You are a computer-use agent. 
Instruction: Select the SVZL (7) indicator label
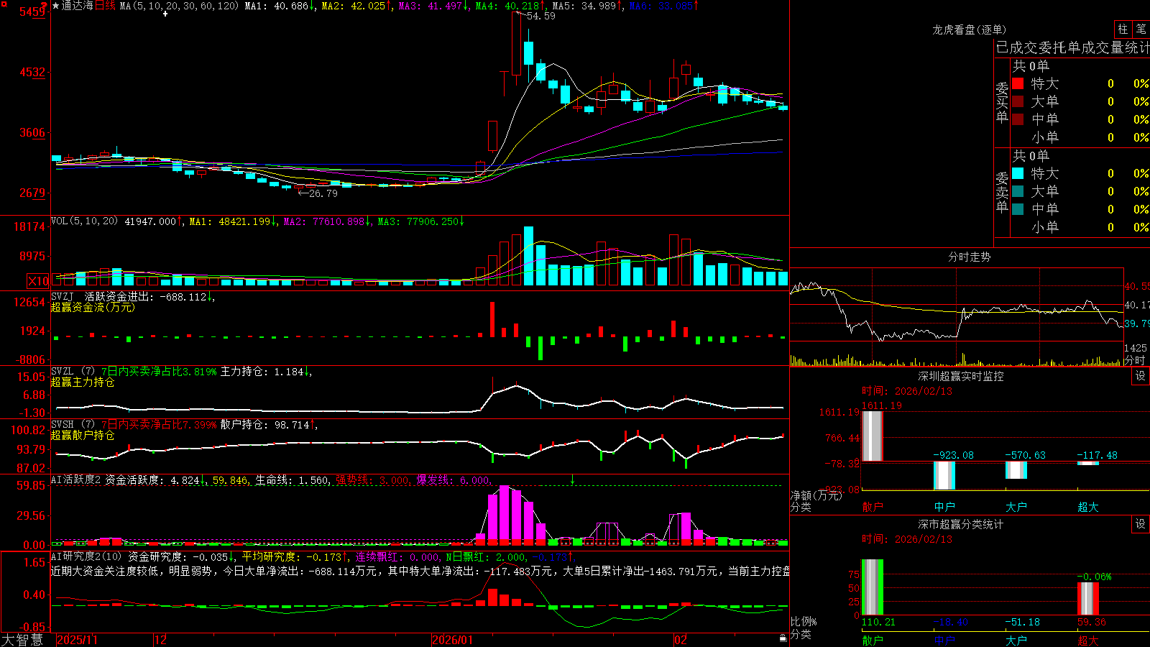pos(73,372)
